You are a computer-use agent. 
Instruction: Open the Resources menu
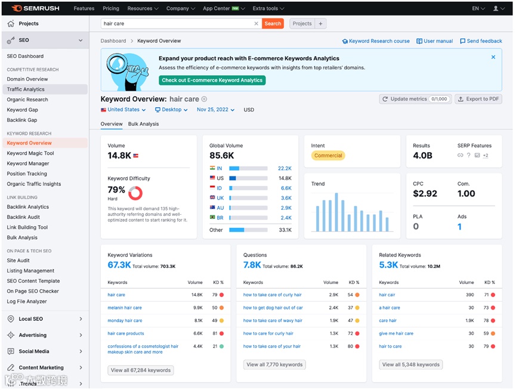tap(143, 8)
